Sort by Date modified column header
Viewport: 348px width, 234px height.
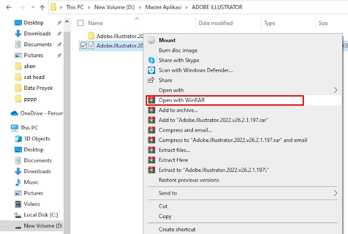(x=216, y=23)
